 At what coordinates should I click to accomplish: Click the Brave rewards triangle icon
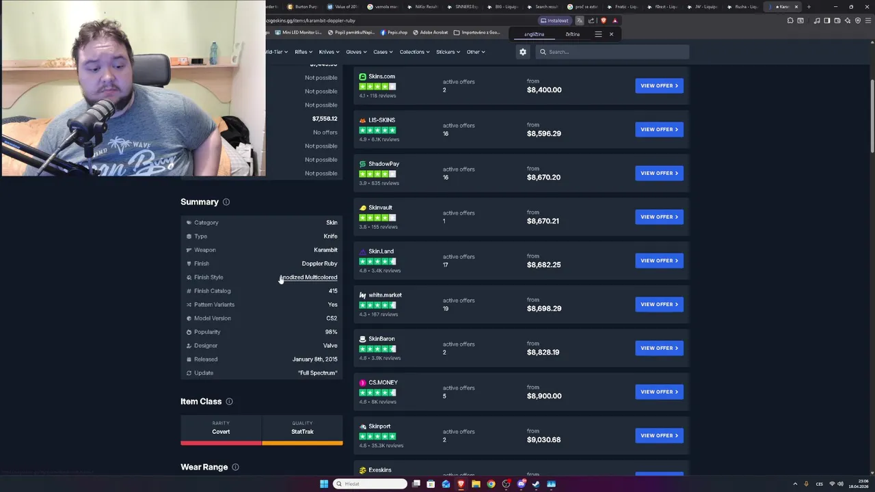[x=615, y=20]
